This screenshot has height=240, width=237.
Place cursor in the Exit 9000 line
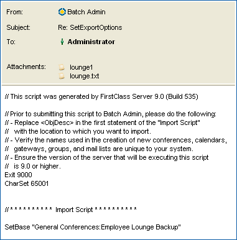point(18,175)
